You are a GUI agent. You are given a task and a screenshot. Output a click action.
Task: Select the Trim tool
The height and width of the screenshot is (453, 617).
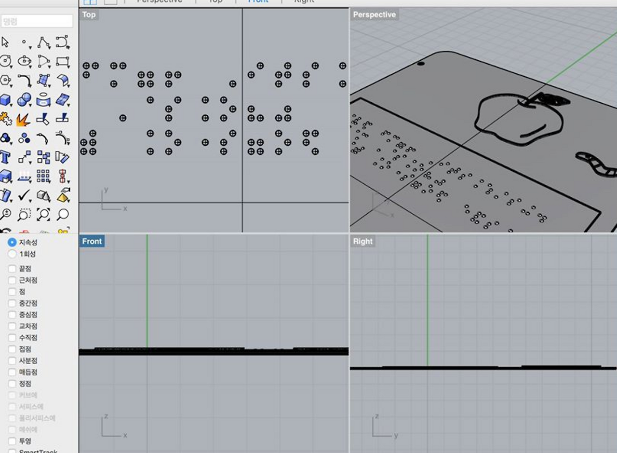click(43, 118)
